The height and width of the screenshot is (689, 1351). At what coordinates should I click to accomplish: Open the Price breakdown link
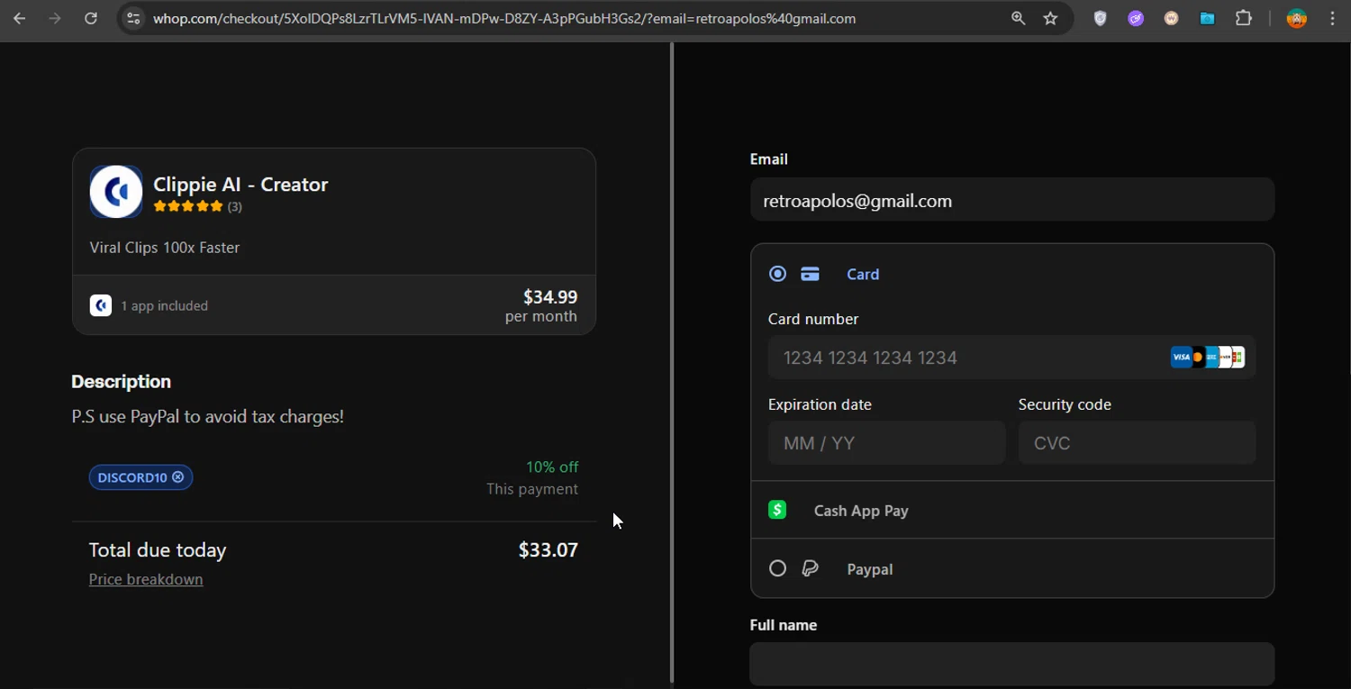pos(146,579)
